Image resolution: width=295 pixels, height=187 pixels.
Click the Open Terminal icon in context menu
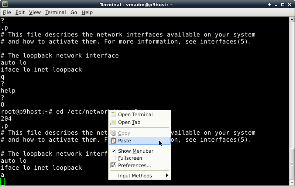[x=114, y=114]
